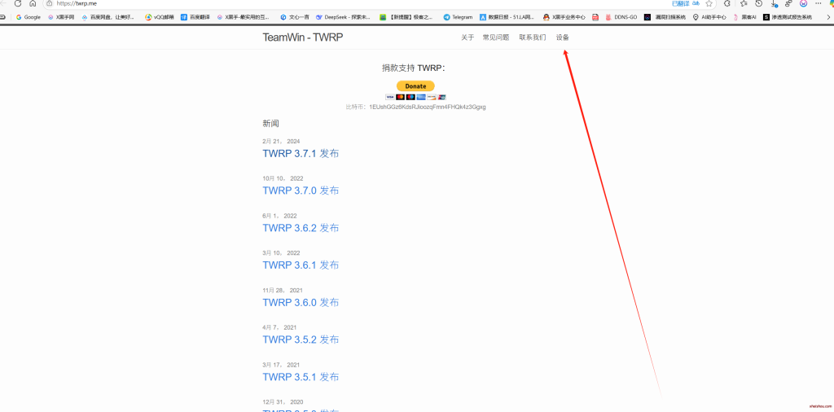Add this page to favorites star

click(709, 3)
